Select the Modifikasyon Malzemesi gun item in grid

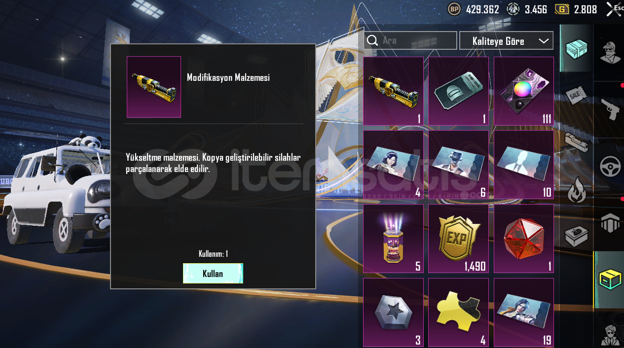pyautogui.click(x=393, y=91)
